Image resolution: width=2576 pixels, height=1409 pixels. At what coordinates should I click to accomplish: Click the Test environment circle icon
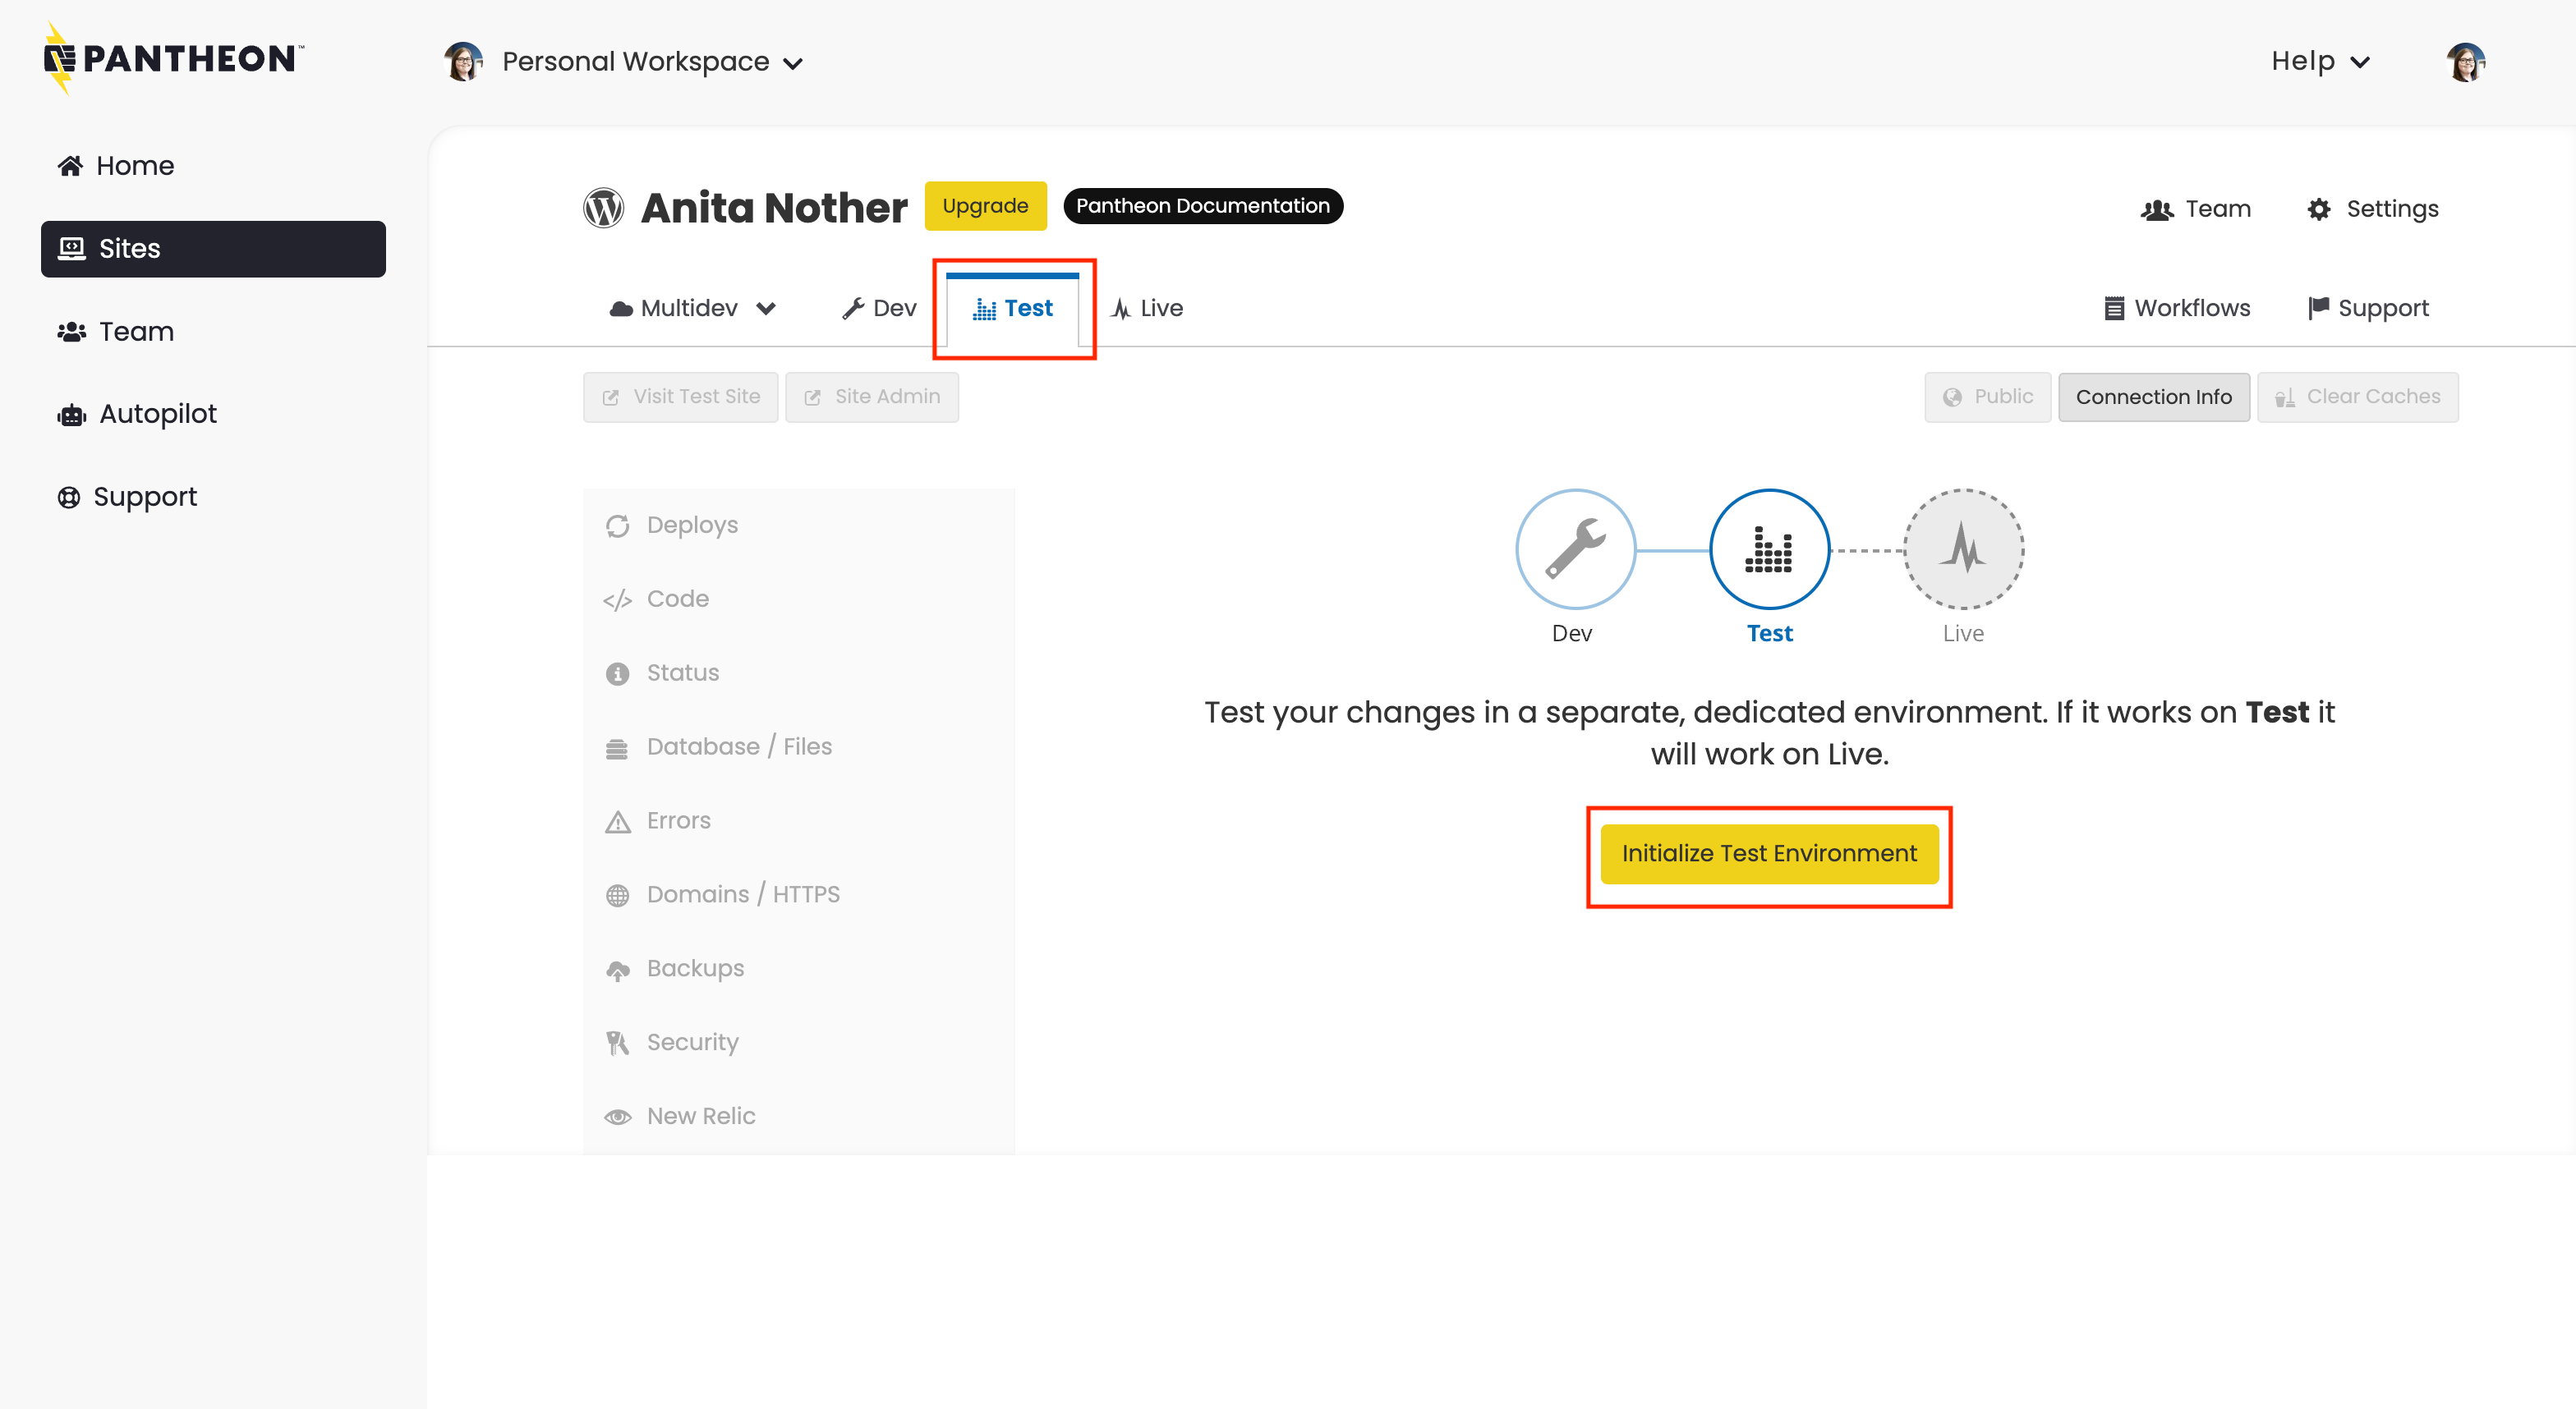1768,549
